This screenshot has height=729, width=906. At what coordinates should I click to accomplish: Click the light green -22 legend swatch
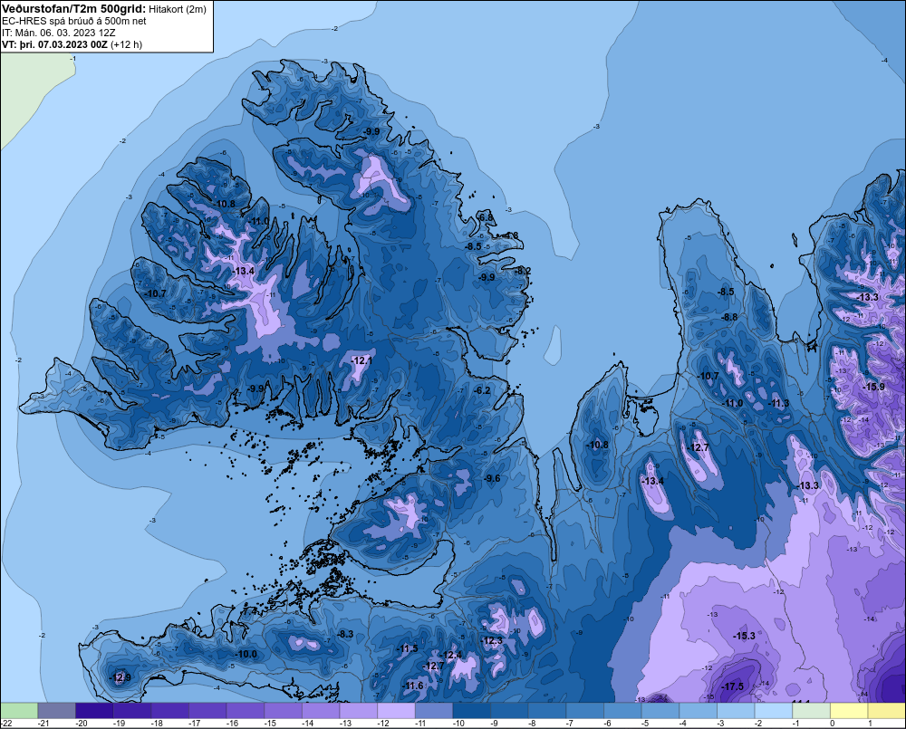[x=19, y=711]
